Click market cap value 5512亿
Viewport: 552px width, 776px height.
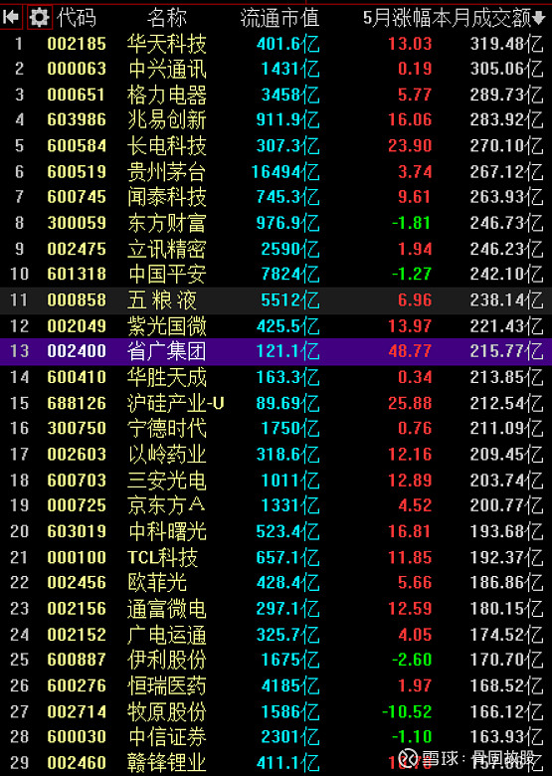click(290, 299)
